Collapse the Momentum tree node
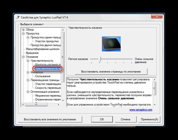178x140 pixels. (x=28, y=72)
